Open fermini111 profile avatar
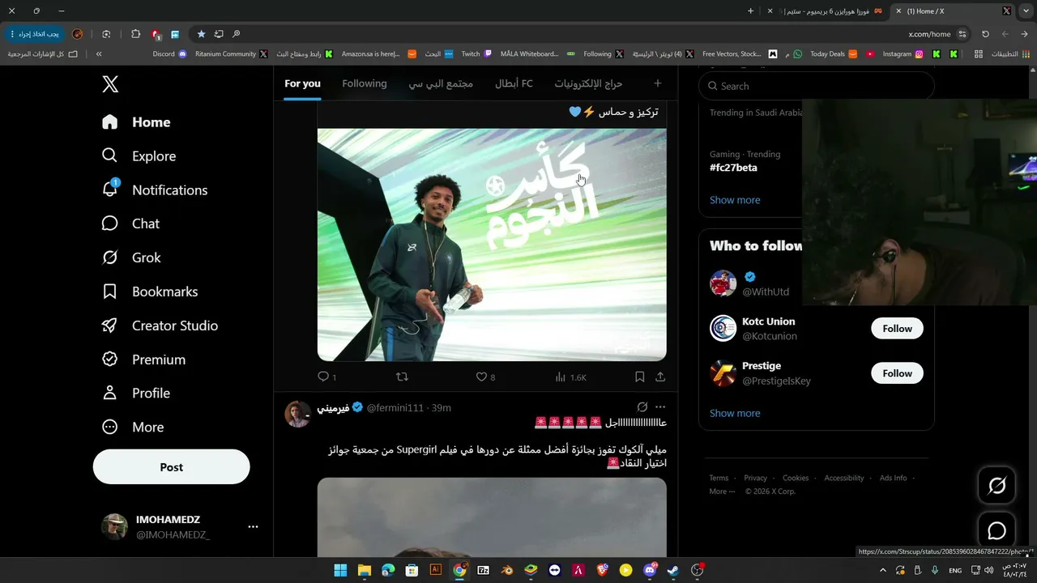This screenshot has height=583, width=1037. [297, 414]
